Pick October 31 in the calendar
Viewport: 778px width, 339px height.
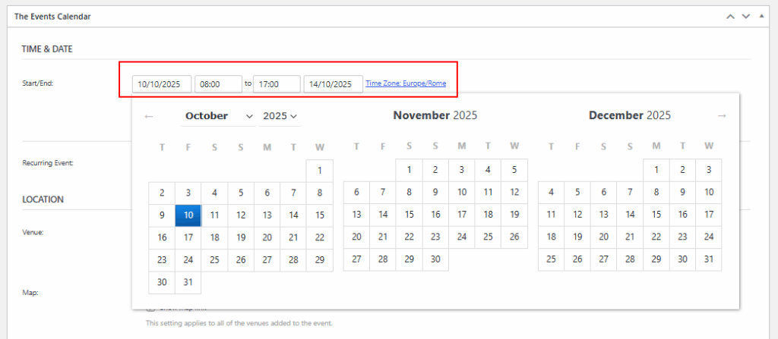[x=188, y=282]
